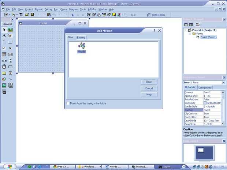Click the Open button in Add Module
The image size is (227, 170).
pyautogui.click(x=149, y=82)
